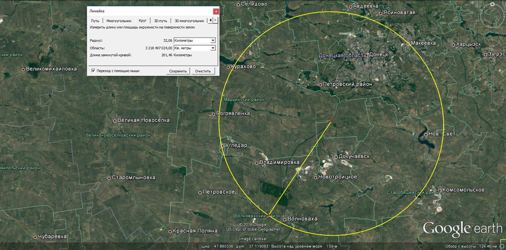Select the Донецк placemark icon
This screenshot has width=506, height=250.
366,54
